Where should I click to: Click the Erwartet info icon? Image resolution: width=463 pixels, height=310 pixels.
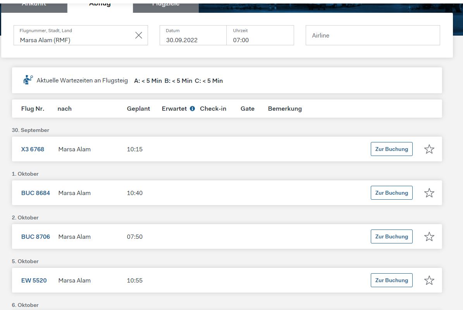click(192, 109)
